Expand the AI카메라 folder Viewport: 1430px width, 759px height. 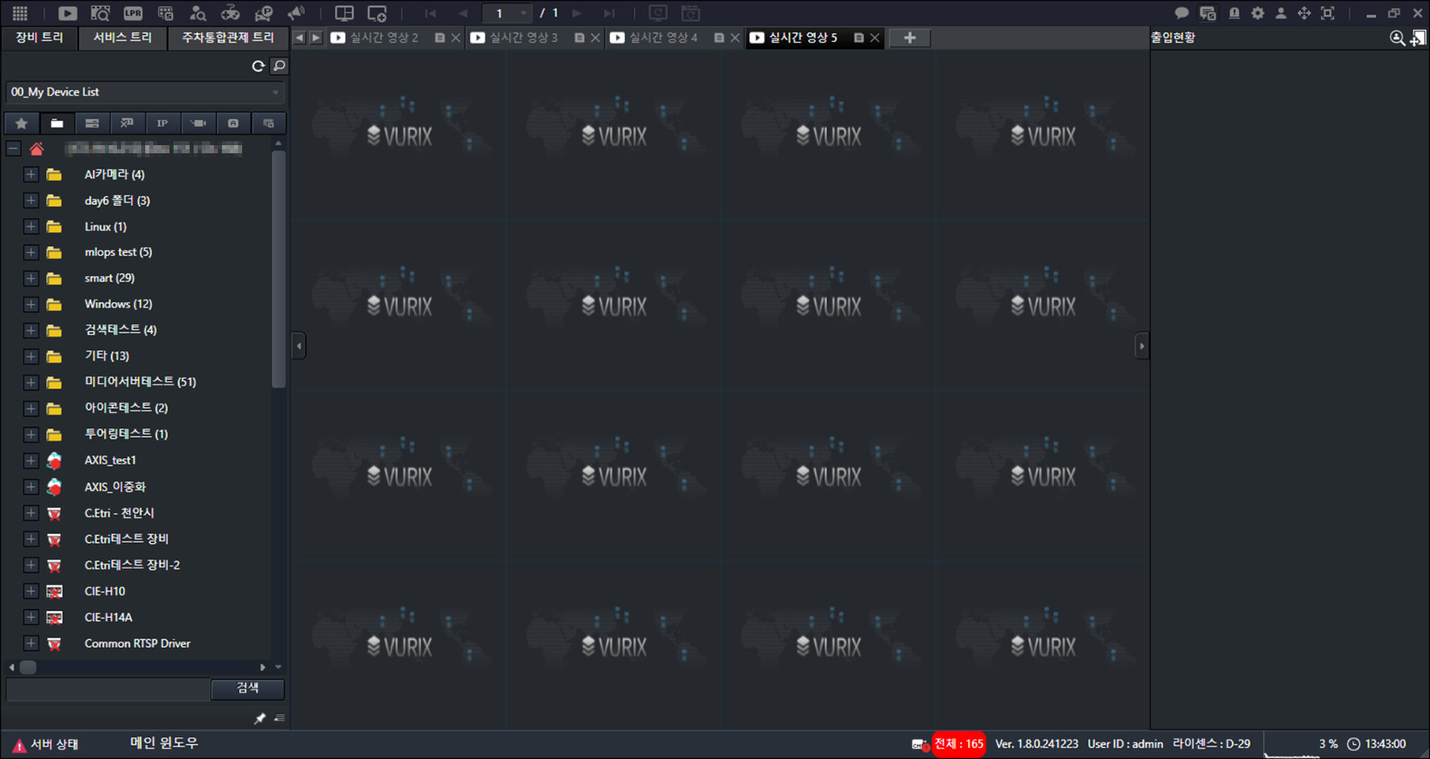click(x=31, y=174)
